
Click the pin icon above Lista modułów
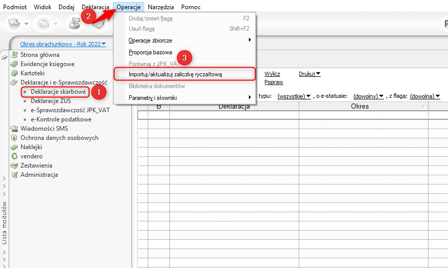tap(4, 57)
